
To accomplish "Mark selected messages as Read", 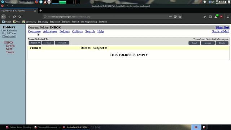I will click(x=194, y=43).
